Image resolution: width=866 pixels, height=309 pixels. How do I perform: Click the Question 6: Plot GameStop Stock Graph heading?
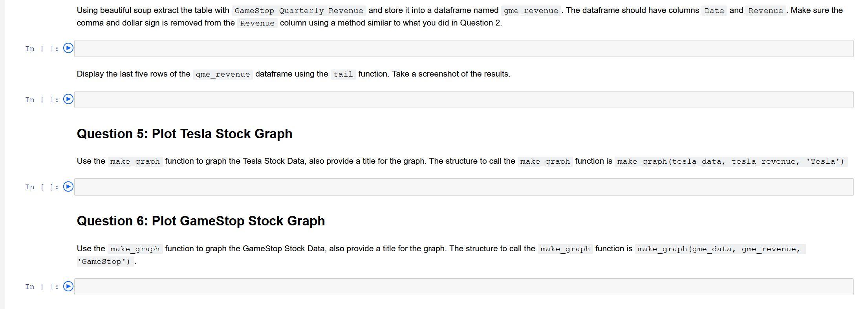click(x=201, y=221)
